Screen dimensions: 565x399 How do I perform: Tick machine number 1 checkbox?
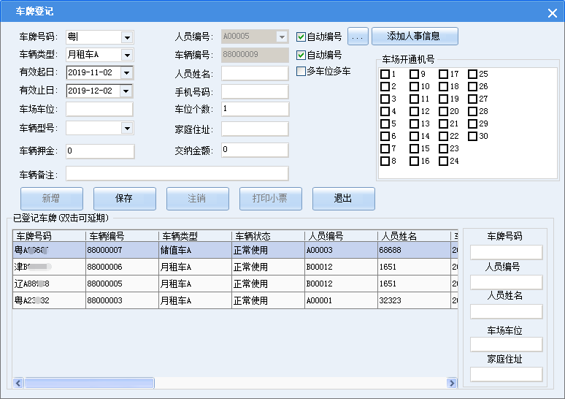tap(385, 74)
